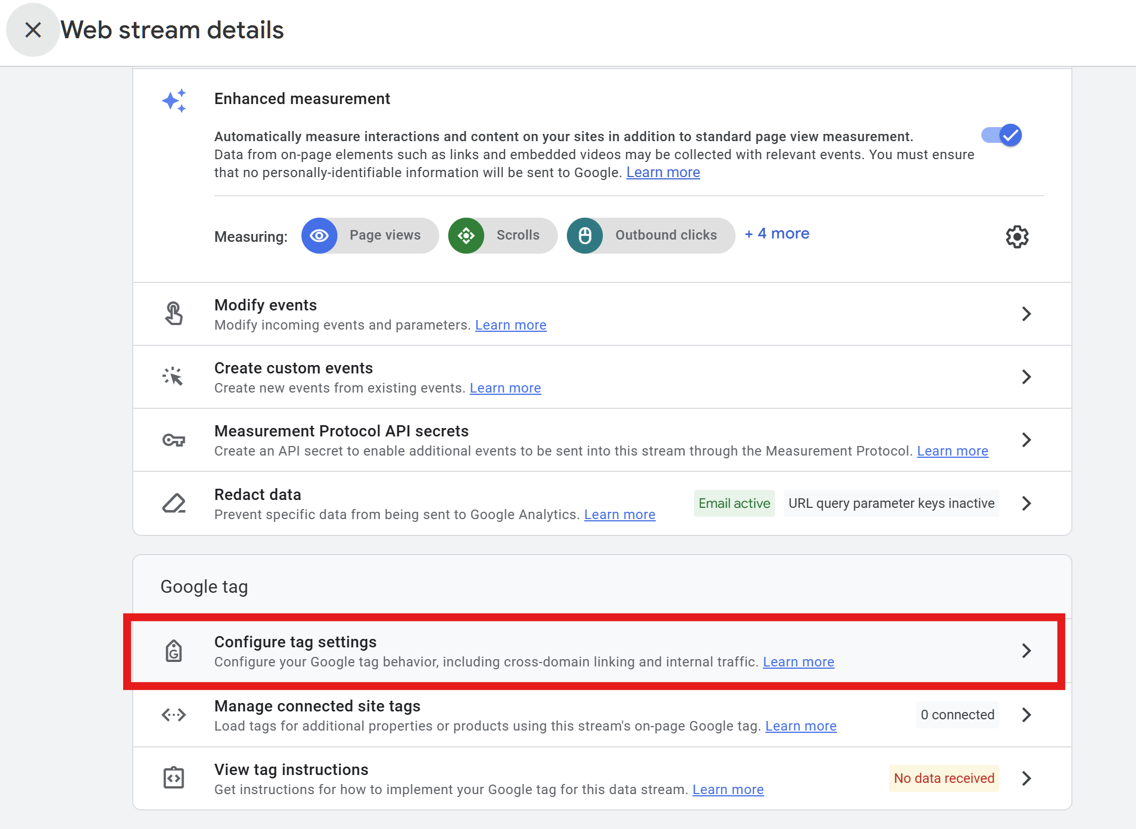The image size is (1136, 829).
Task: Click the API secrets key icon
Action: coord(174,440)
